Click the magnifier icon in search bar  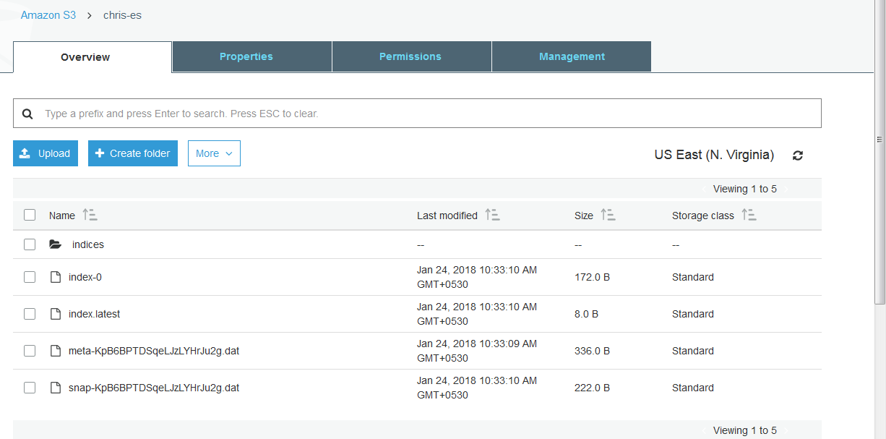click(27, 114)
